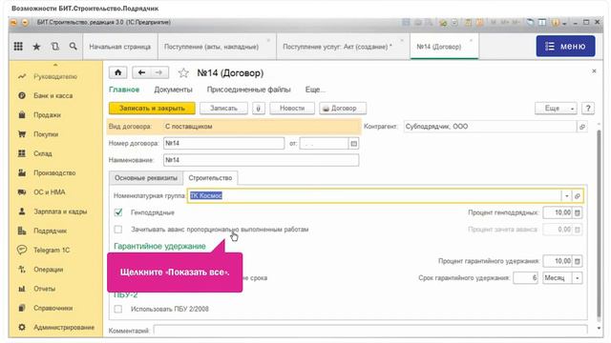Switch to Начальная страница tab

120,47
